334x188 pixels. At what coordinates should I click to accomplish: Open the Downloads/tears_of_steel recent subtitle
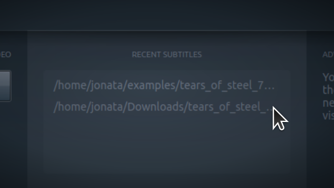coord(164,107)
